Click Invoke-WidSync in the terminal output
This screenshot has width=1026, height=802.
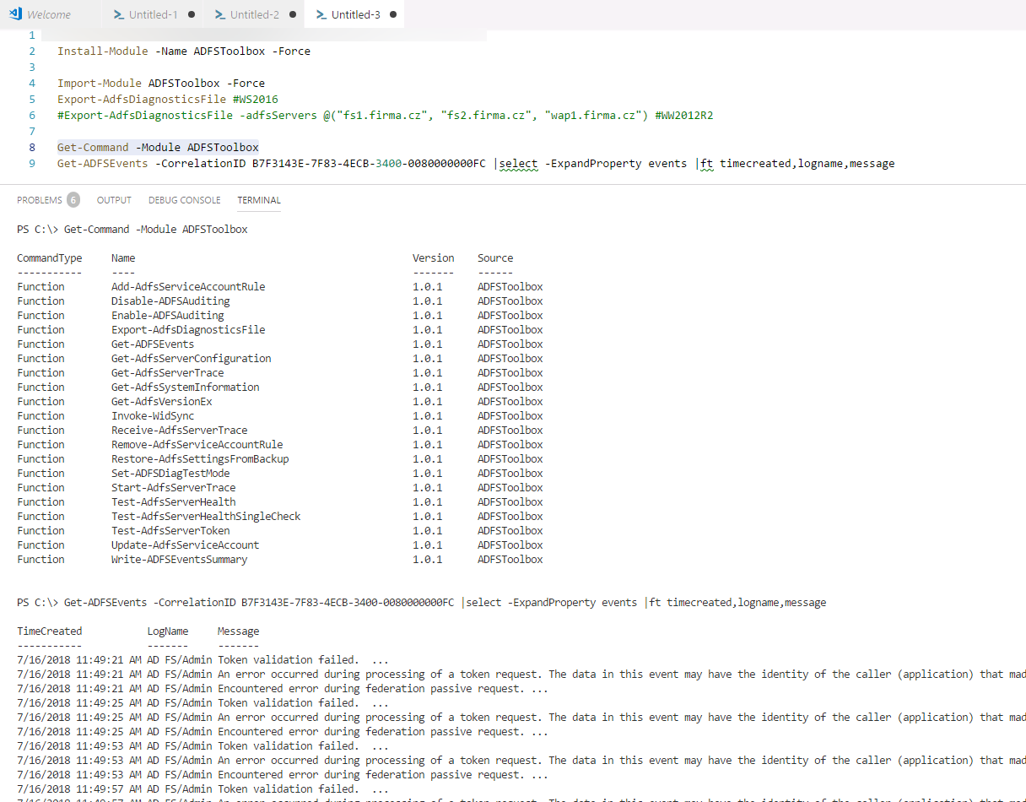coord(153,416)
